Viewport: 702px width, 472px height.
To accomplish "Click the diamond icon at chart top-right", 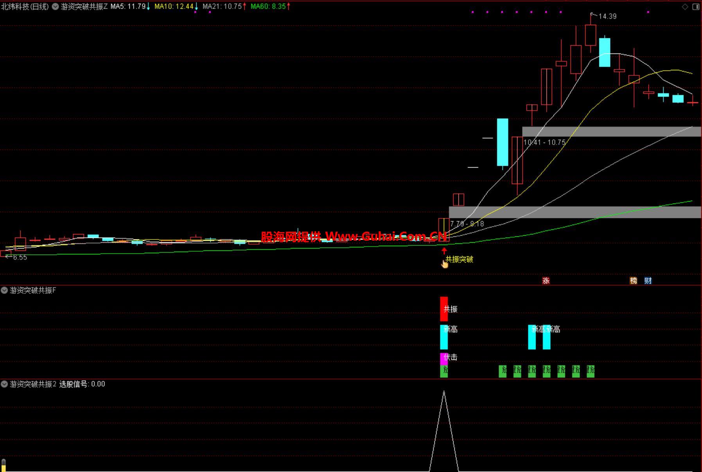I will pos(685,7).
